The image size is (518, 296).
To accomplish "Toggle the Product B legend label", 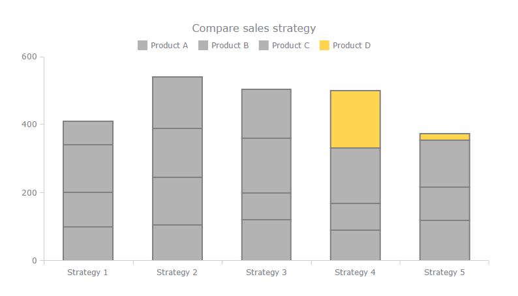I will 230,46.
